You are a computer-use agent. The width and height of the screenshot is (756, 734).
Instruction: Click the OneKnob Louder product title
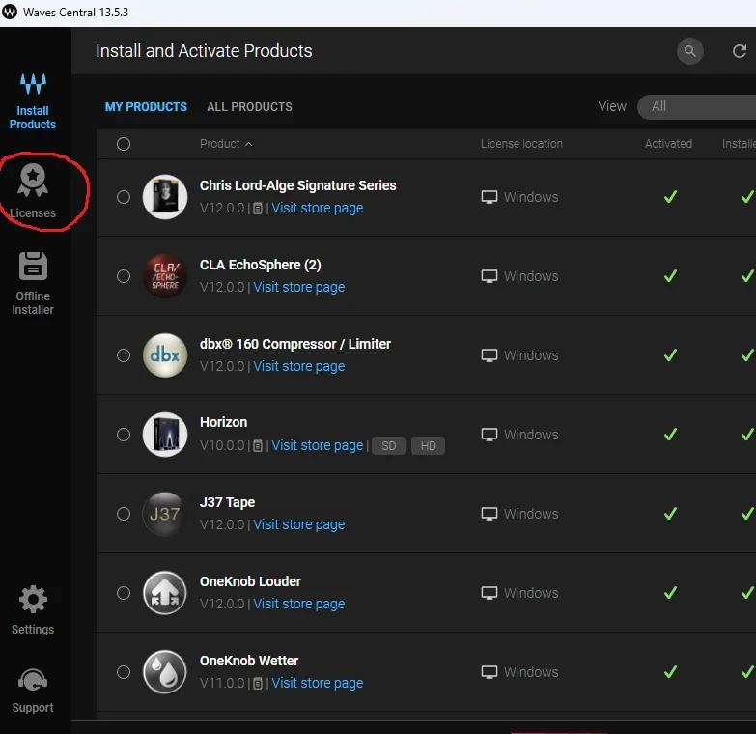click(x=250, y=581)
